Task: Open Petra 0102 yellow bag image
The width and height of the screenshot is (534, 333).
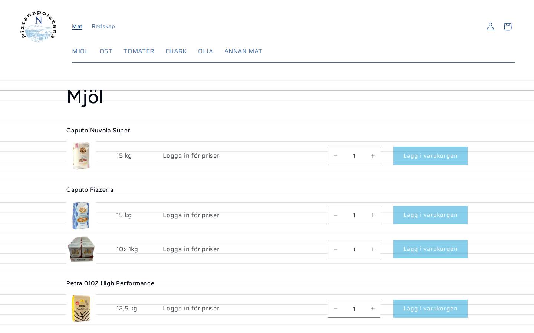Action: [x=81, y=309]
